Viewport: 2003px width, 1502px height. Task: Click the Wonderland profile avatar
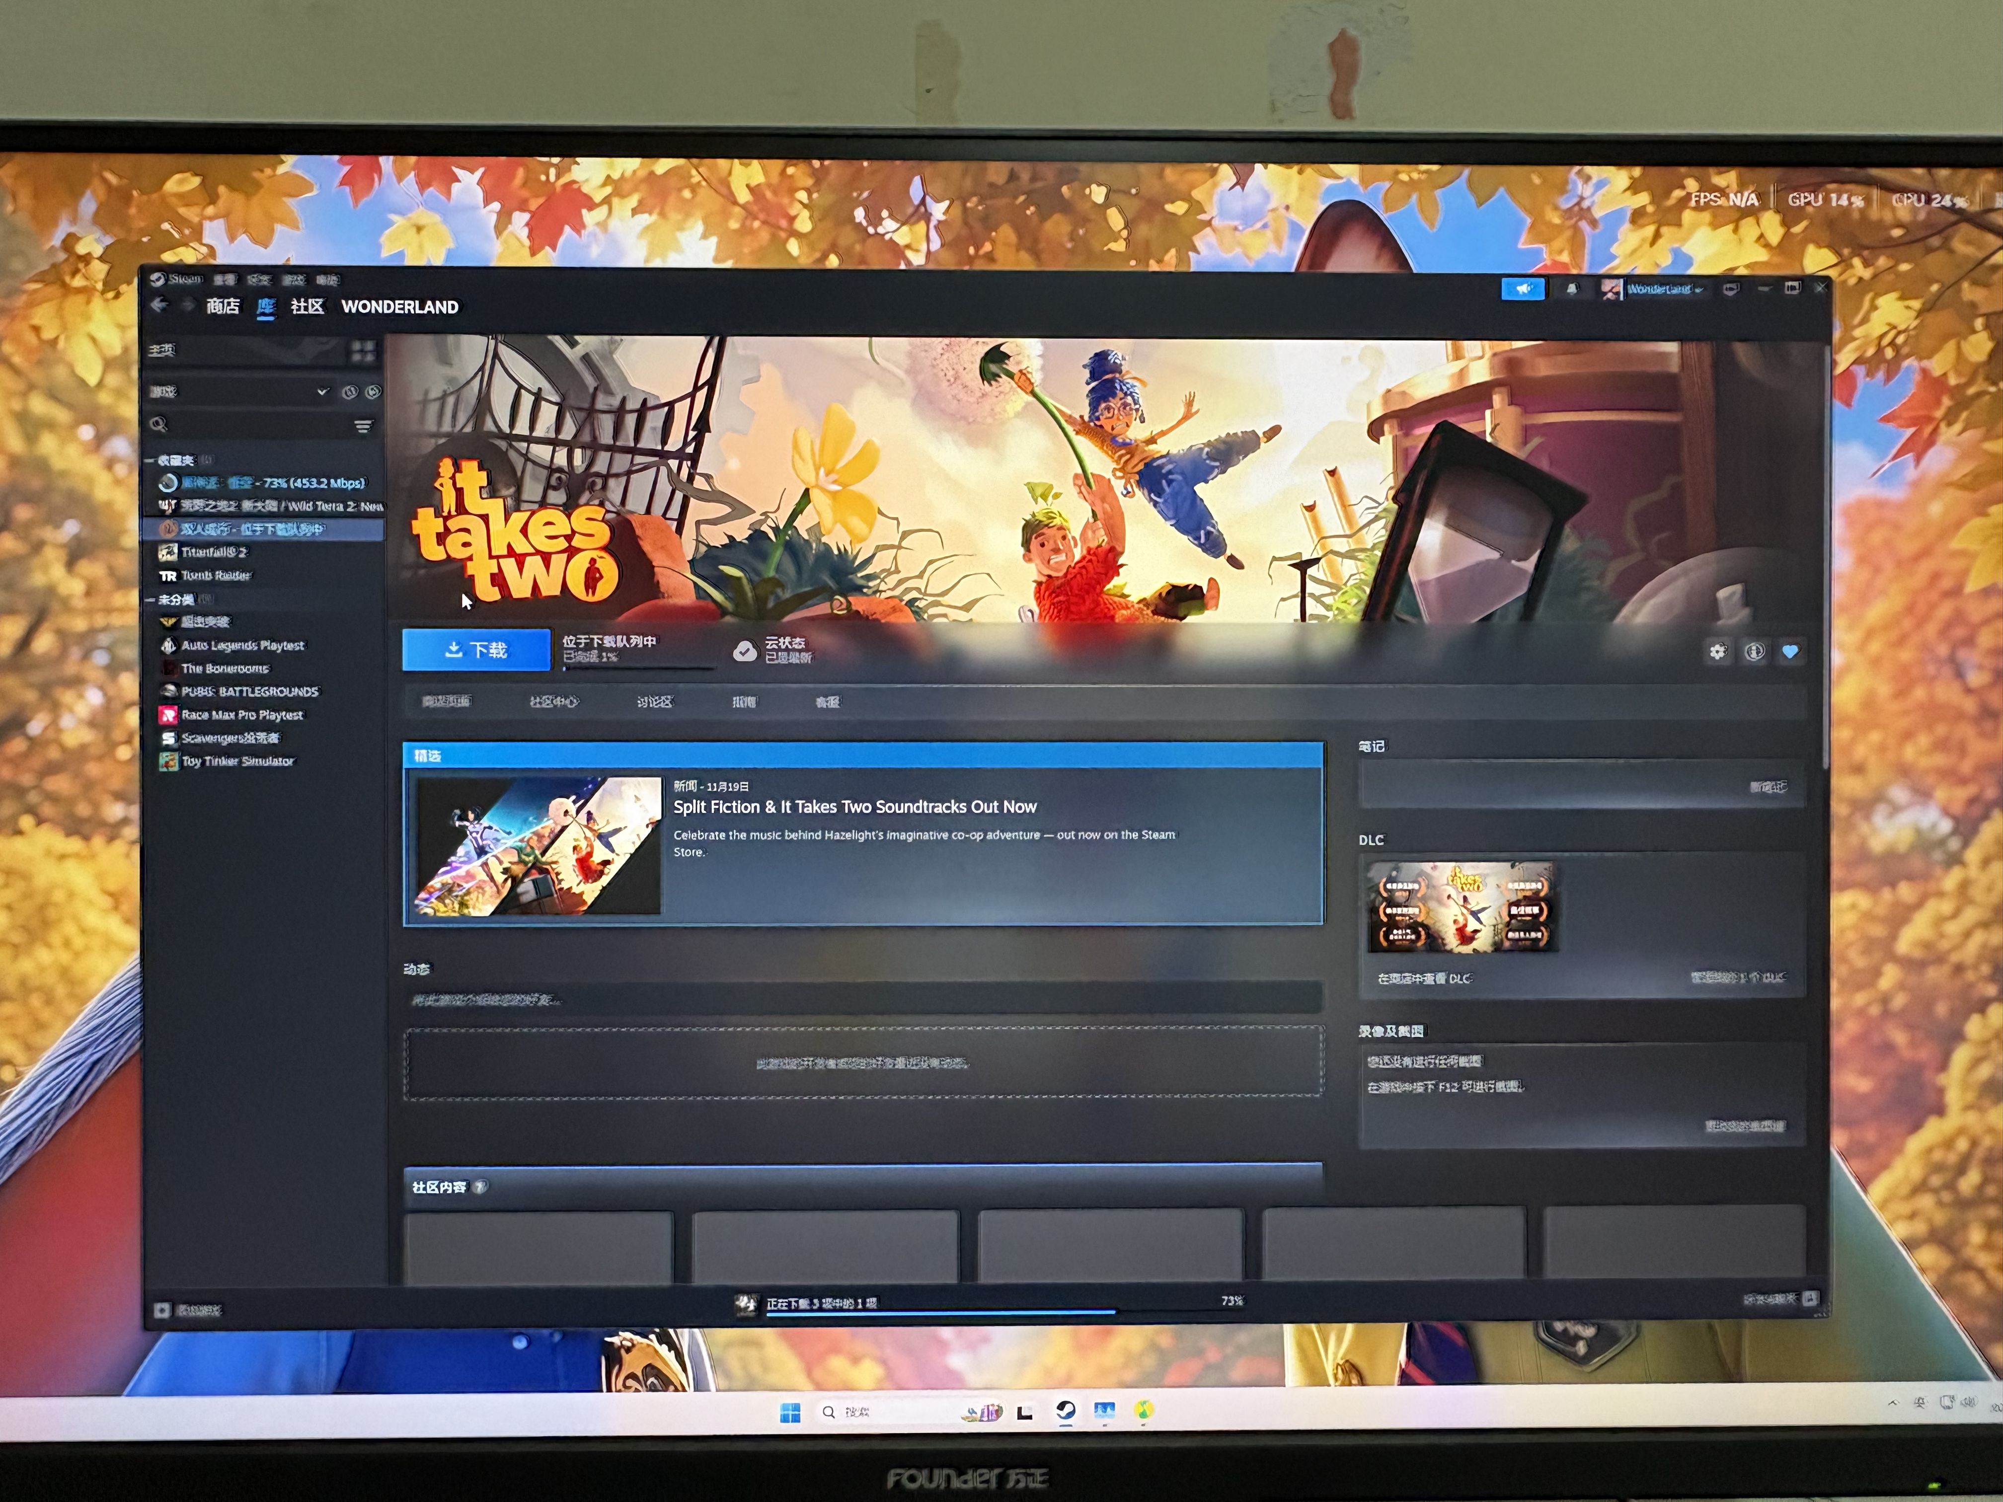(1612, 290)
